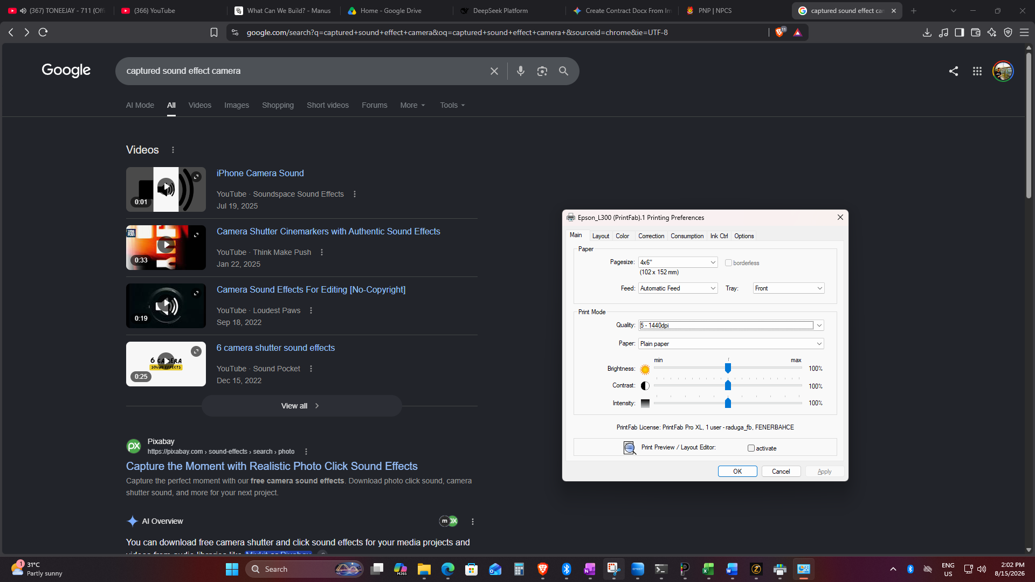1035x582 pixels.
Task: Play Camera Sound Effects For Editing thumbnail
Action: [x=166, y=306]
